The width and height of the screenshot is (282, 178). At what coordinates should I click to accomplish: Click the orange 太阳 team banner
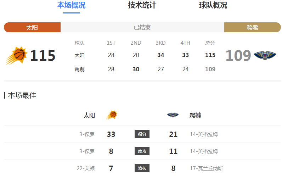32,27
